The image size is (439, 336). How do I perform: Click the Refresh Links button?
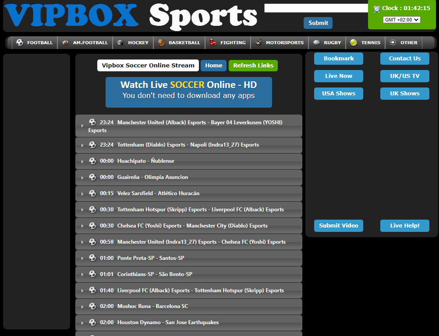point(253,66)
